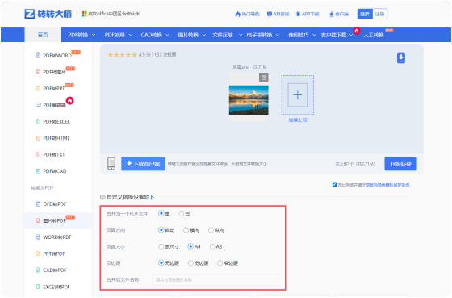Start conversion with 开始转换 button
This screenshot has height=298, width=452.
pyautogui.click(x=400, y=164)
